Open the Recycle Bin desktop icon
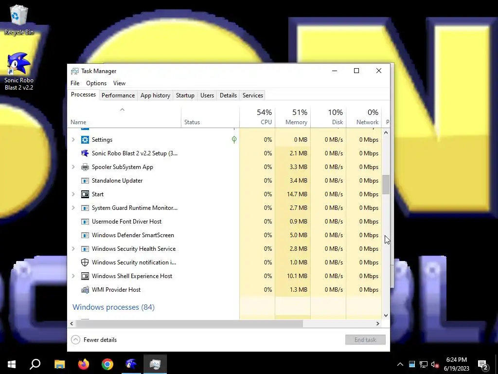Image resolution: width=498 pixels, height=374 pixels. point(19,19)
